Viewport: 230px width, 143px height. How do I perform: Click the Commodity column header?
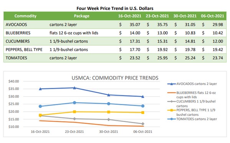25,16
